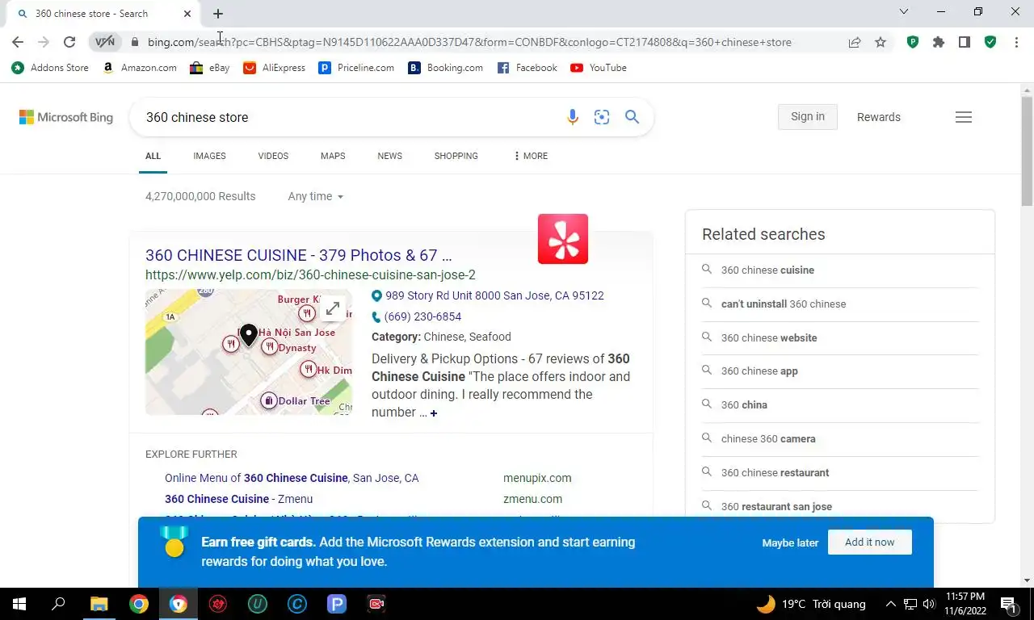Open Windows Start menu
Viewport: 1034px width, 620px height.
pos(18,604)
